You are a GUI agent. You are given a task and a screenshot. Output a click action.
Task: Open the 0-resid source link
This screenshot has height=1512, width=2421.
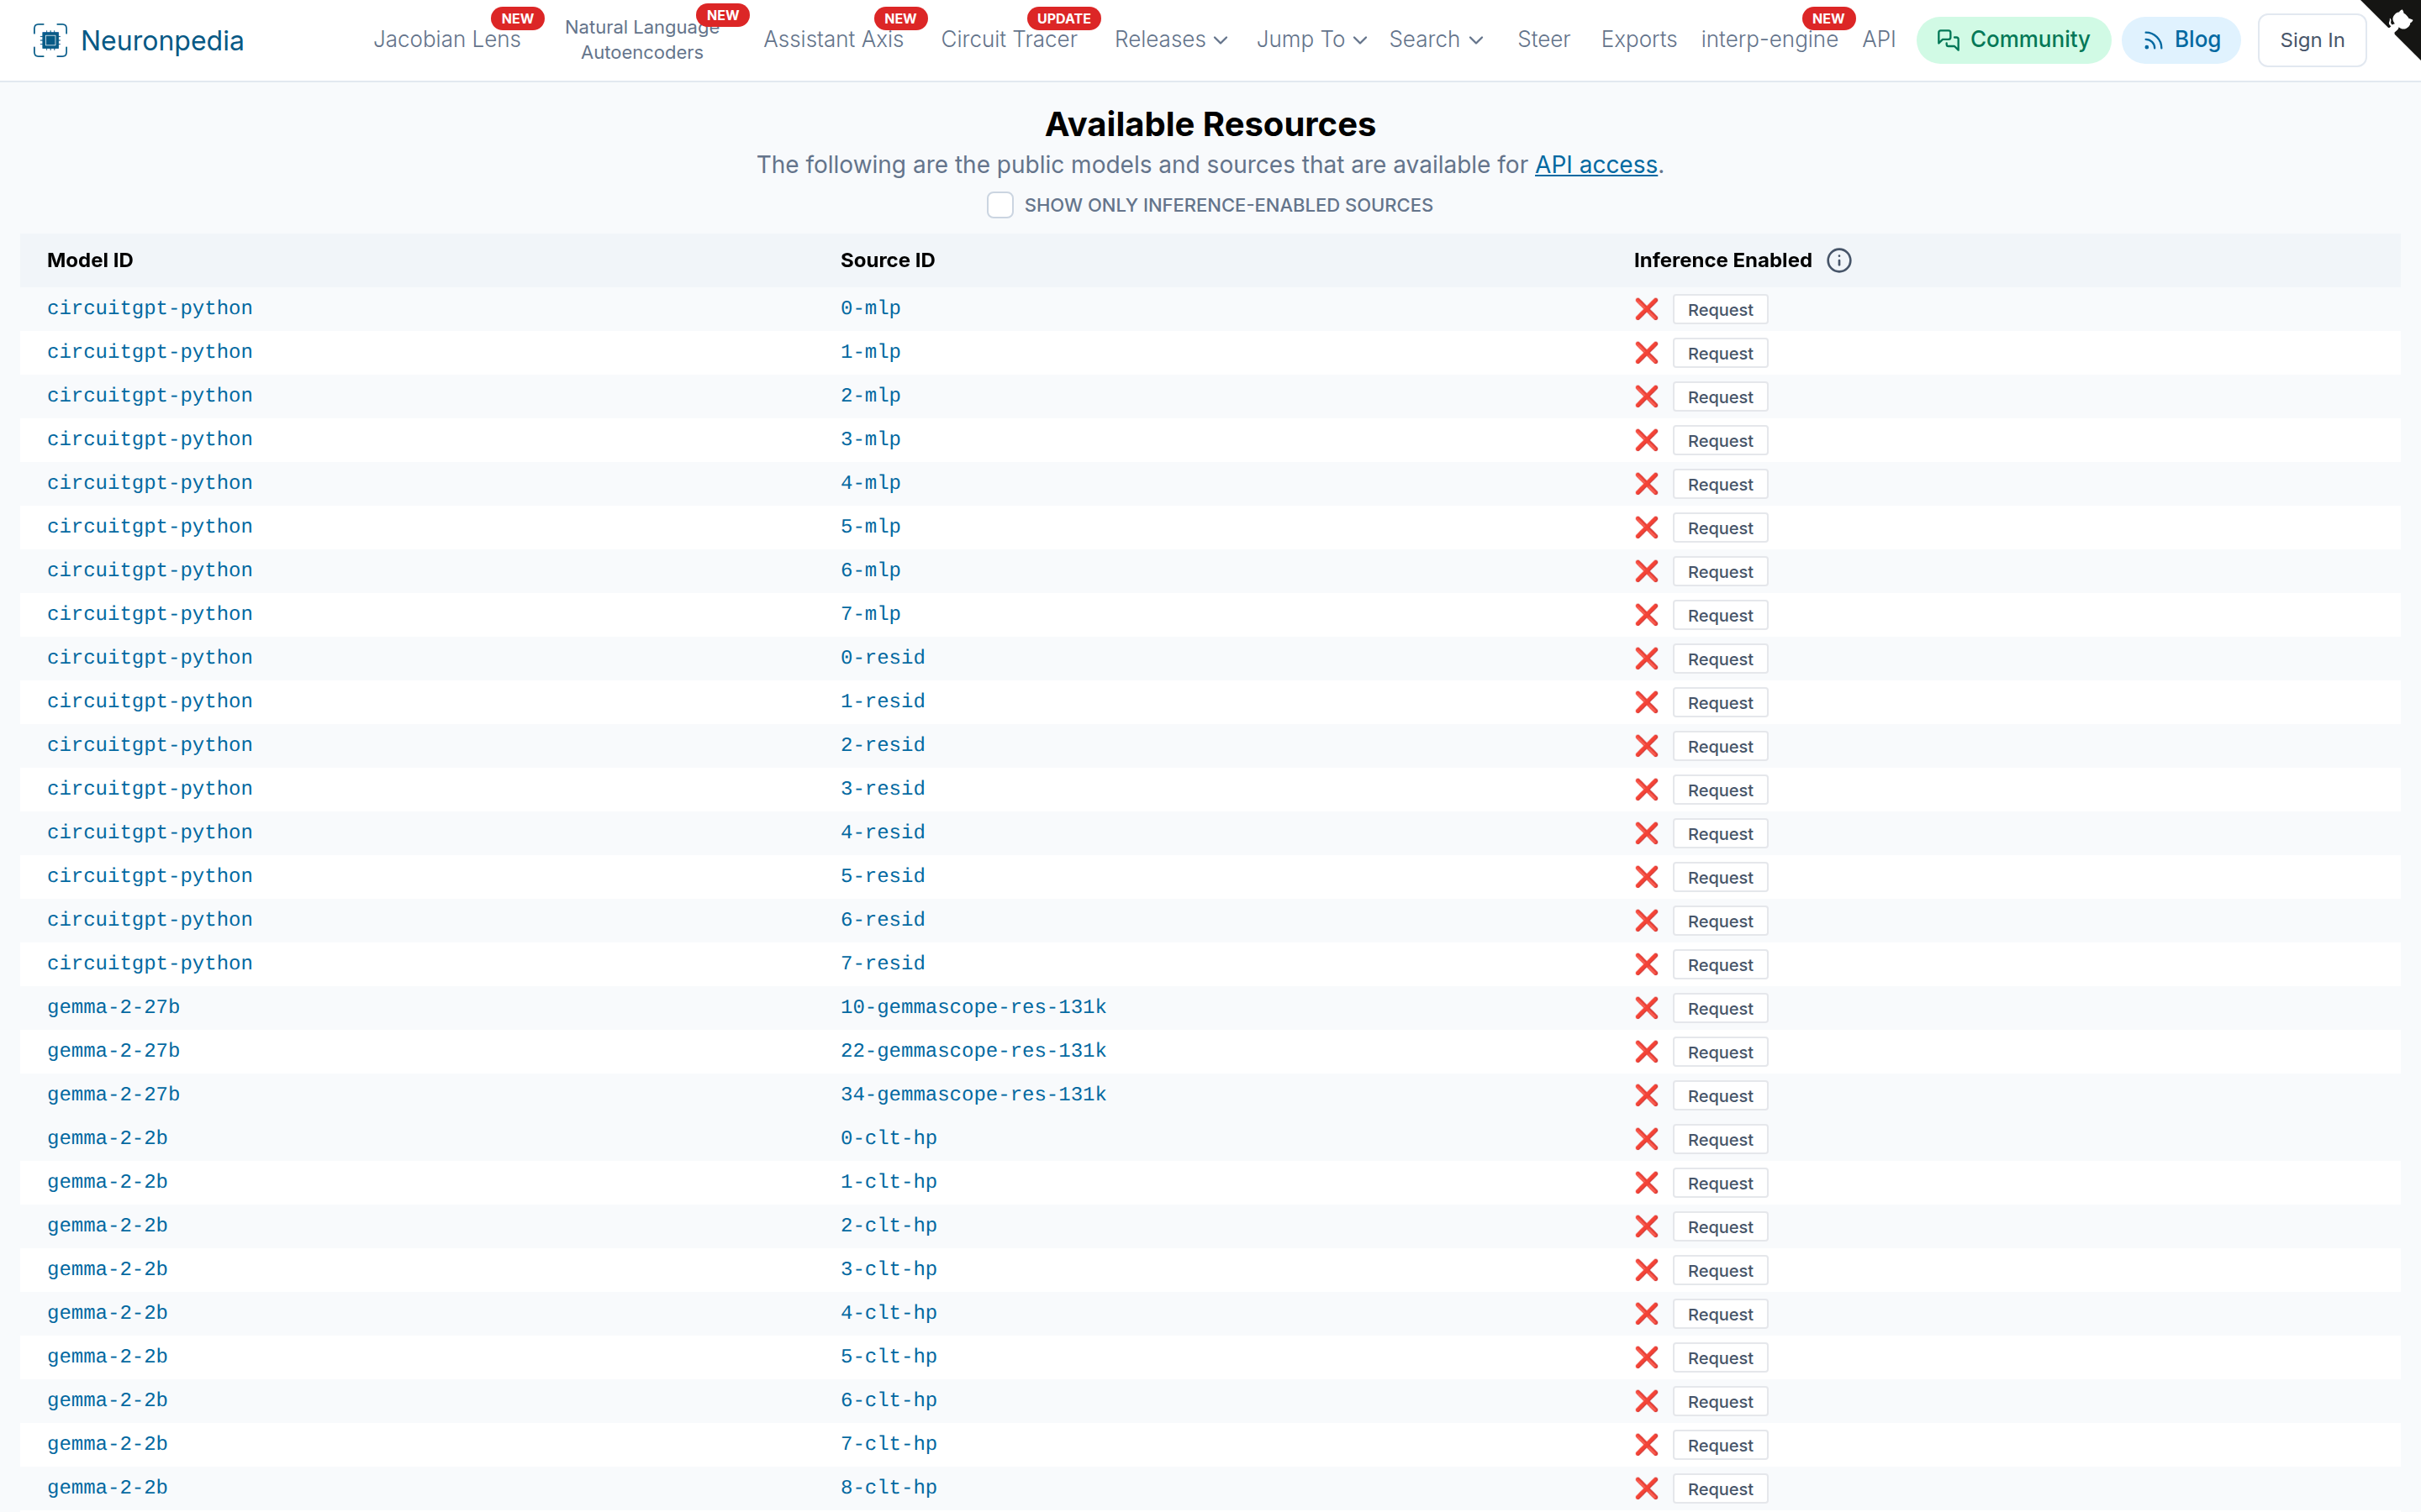tap(883, 658)
